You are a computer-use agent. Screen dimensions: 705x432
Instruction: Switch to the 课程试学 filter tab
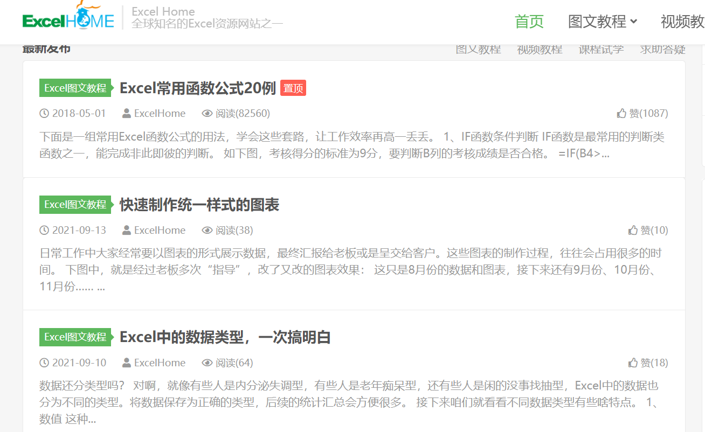pyautogui.click(x=601, y=50)
